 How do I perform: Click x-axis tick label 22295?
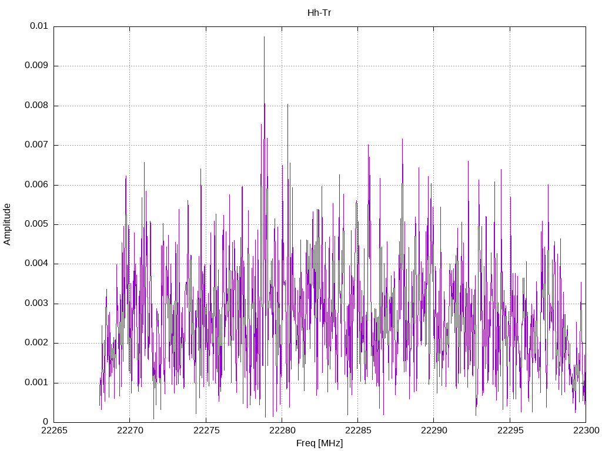pos(510,430)
